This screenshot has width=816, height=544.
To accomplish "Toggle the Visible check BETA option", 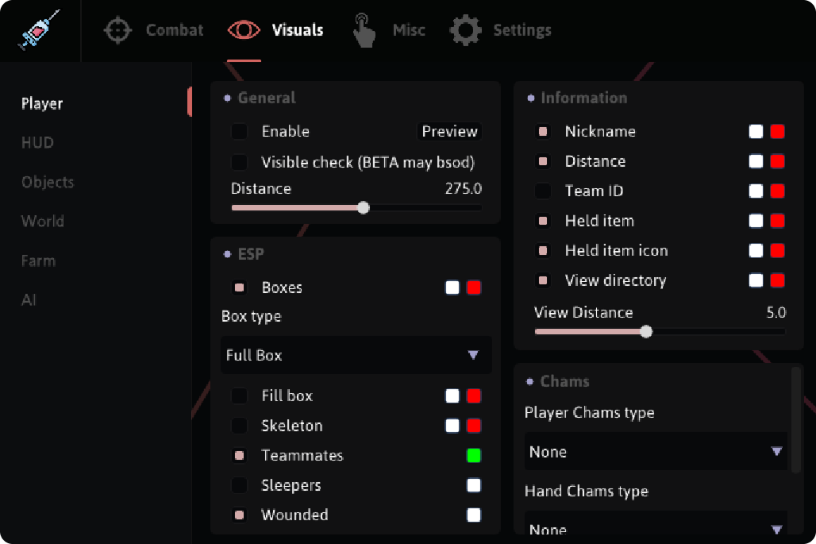I will [238, 162].
